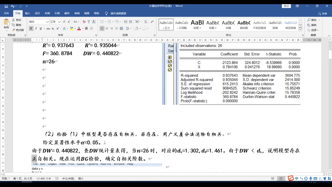Show or hide paragraph marks
This screenshot has width=332, height=187.
click(x=152, y=22)
